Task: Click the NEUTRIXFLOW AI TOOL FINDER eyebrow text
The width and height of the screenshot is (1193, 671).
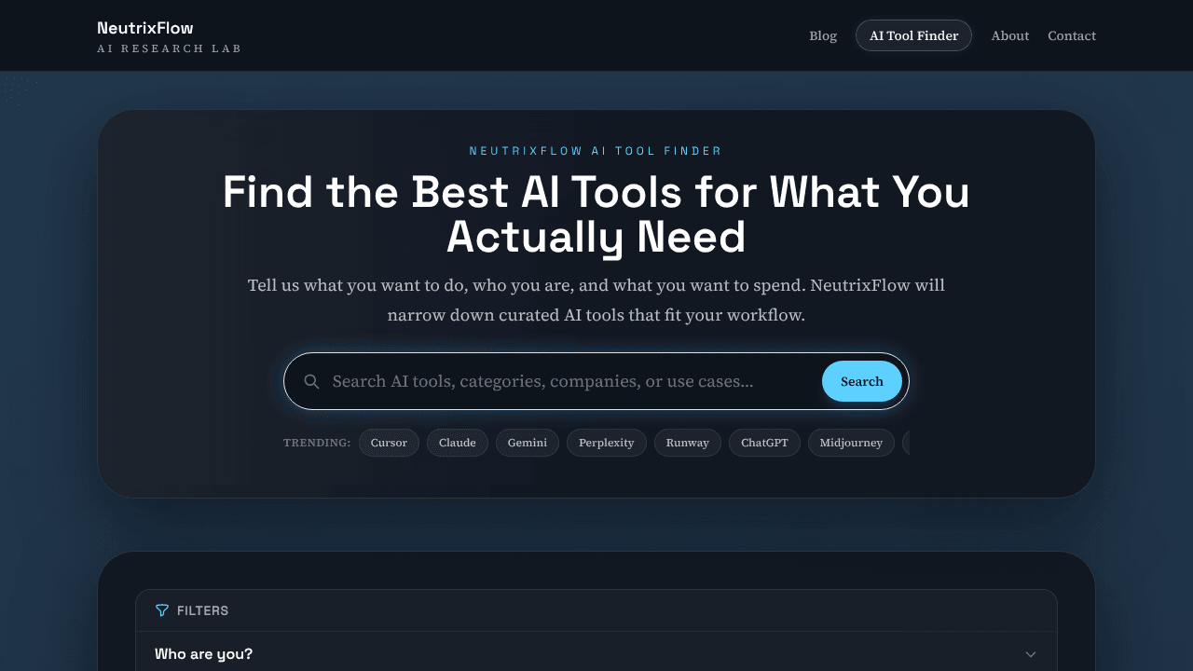Action: 596,151
